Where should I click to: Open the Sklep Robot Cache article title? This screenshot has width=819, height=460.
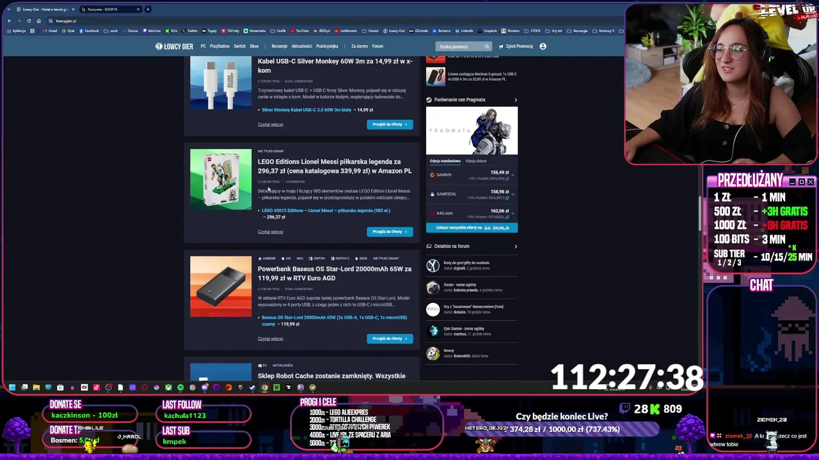(331, 376)
